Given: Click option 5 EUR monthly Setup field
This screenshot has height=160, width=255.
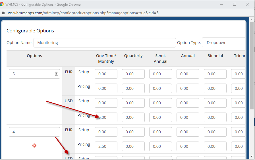Looking at the screenshot, I should [106, 74].
